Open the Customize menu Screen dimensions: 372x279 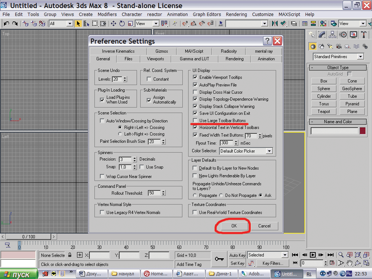[263, 15]
